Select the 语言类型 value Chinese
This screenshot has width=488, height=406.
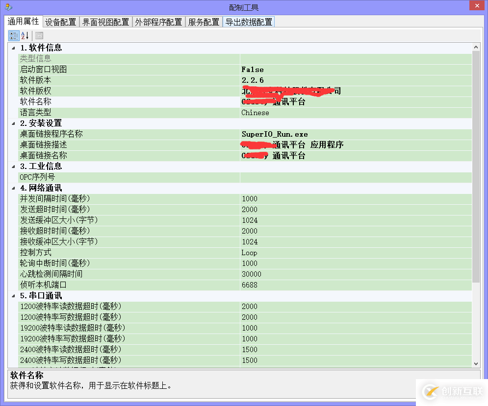pyautogui.click(x=356, y=113)
